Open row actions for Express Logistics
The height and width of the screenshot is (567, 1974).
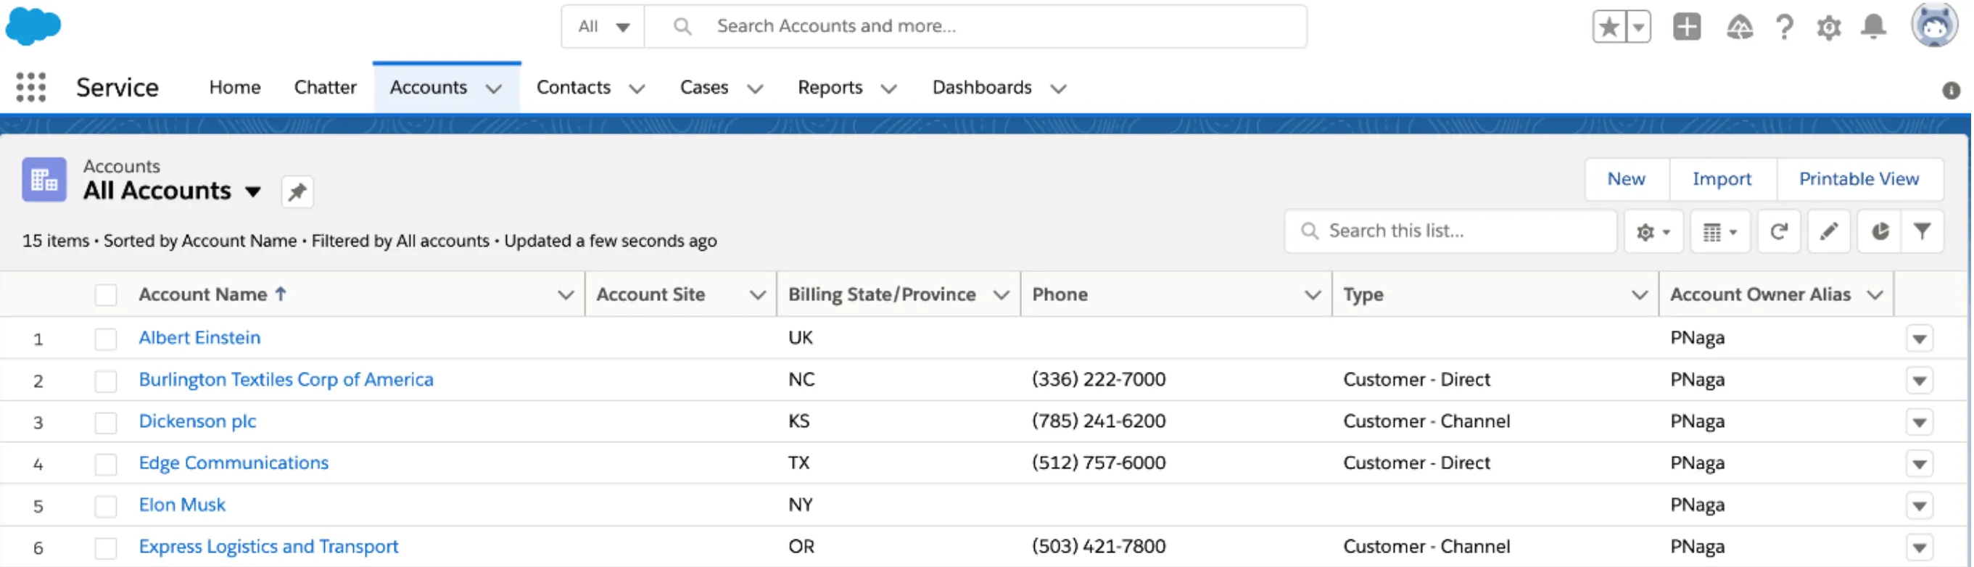click(x=1920, y=548)
